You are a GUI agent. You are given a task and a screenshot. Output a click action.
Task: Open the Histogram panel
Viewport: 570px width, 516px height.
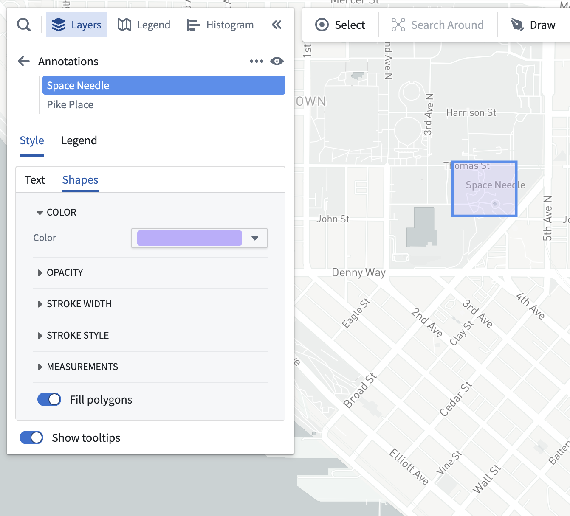[x=220, y=25]
